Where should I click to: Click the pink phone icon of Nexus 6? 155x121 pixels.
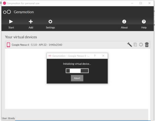pos(8,45)
